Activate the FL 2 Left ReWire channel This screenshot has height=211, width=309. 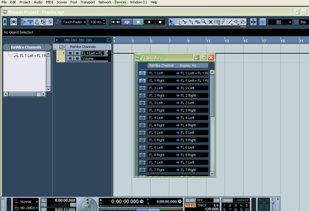pos(142,88)
